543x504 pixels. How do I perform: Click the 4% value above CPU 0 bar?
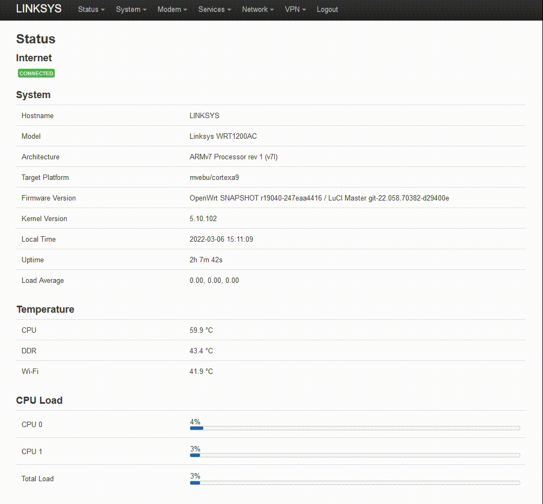pos(195,422)
